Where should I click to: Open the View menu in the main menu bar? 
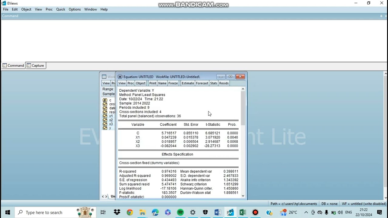pyautogui.click(x=38, y=9)
